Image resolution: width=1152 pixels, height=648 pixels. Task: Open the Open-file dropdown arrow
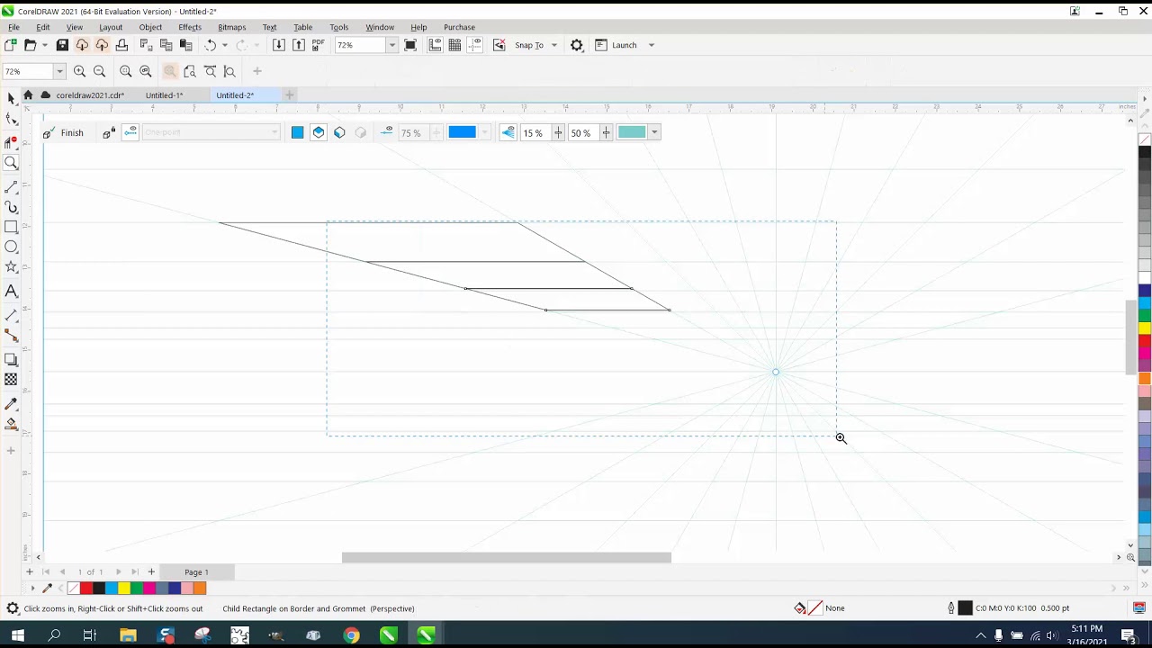[x=44, y=45]
